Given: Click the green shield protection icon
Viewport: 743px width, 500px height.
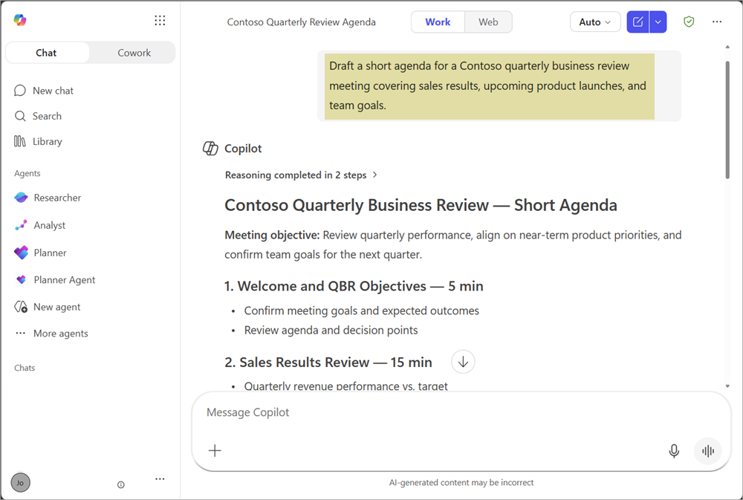Looking at the screenshot, I should [x=689, y=22].
